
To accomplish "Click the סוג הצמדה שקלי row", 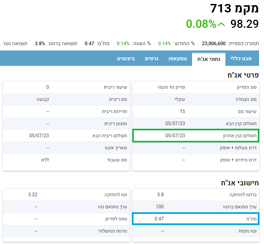I will click(196, 99).
